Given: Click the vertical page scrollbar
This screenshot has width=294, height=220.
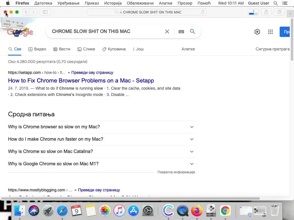Looking at the screenshot, I should pyautogui.click(x=292, y=39).
